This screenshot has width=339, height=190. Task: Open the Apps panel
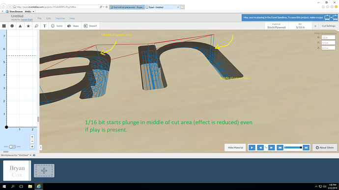tap(73, 26)
